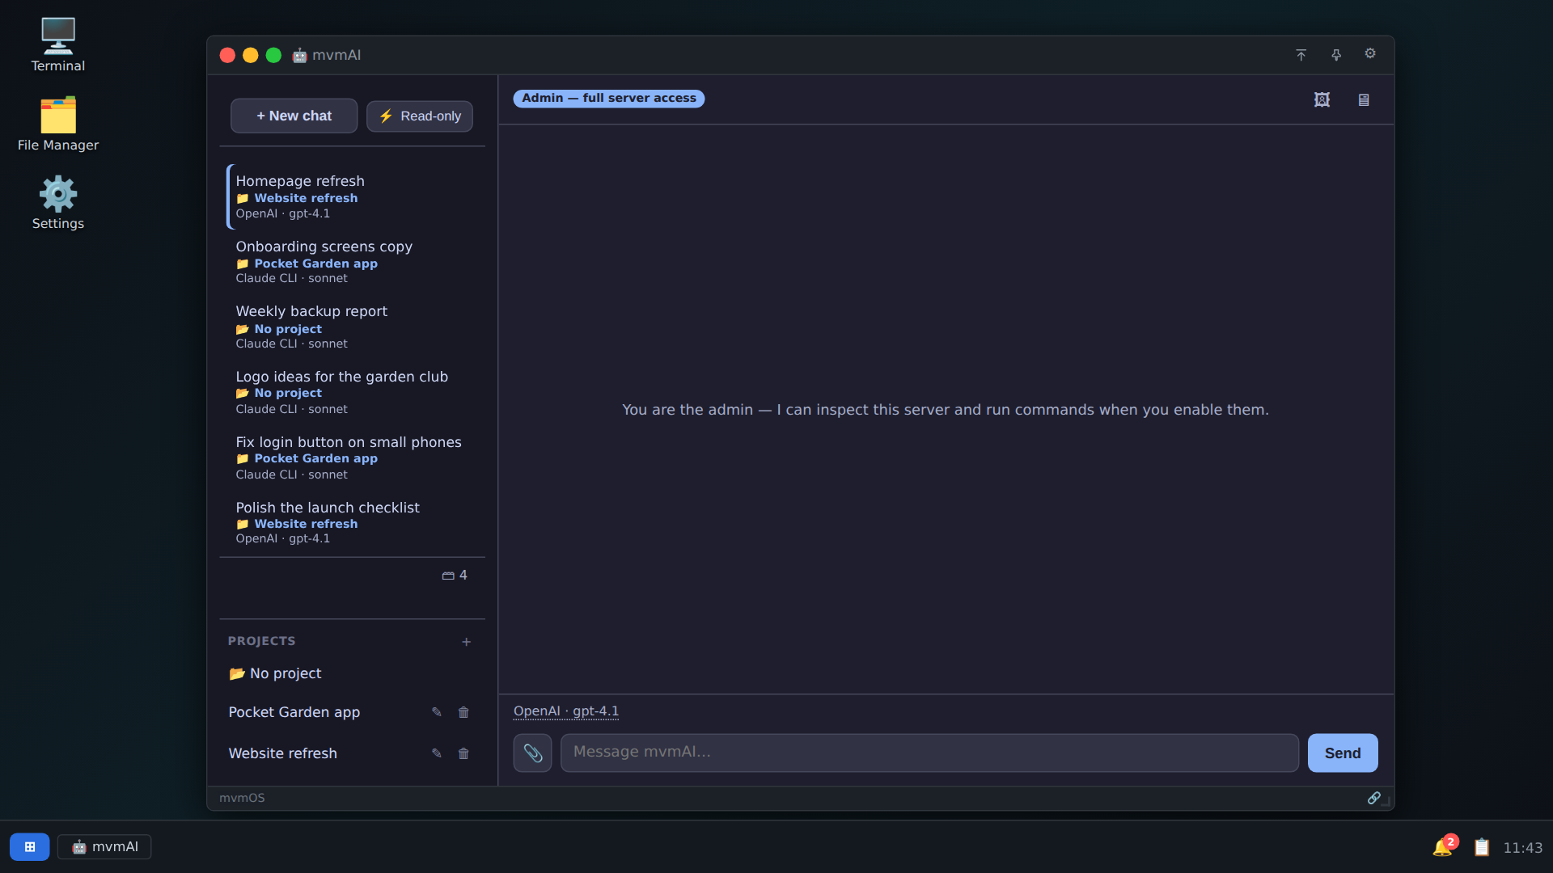Click the link icon in status bar

coord(1373,798)
